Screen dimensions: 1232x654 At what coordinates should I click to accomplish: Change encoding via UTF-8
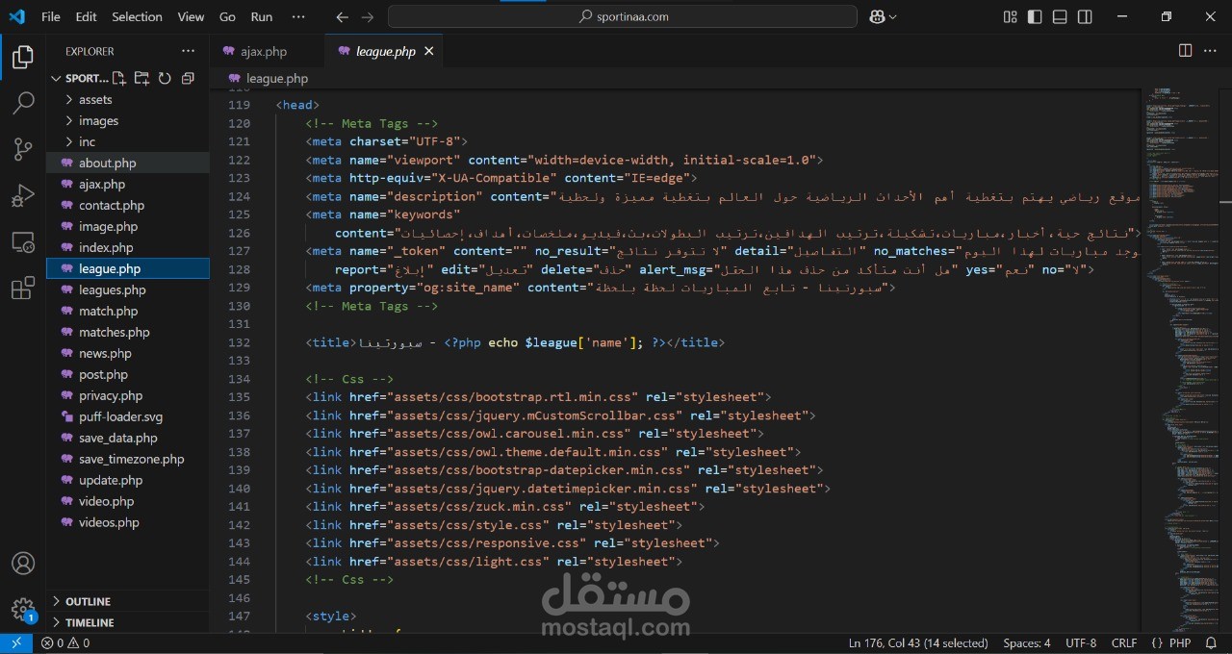(1081, 643)
